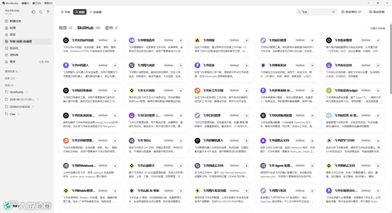Click the sidebar search magnifier icon
Image resolution: width=392 pixels, height=213 pixels.
coord(41,12)
